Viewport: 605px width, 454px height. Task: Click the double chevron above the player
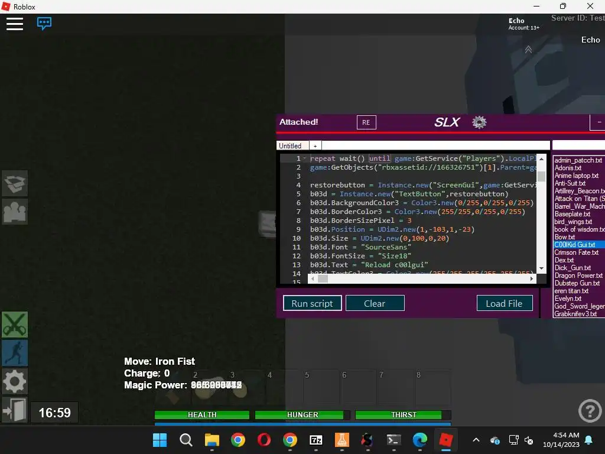tap(528, 50)
